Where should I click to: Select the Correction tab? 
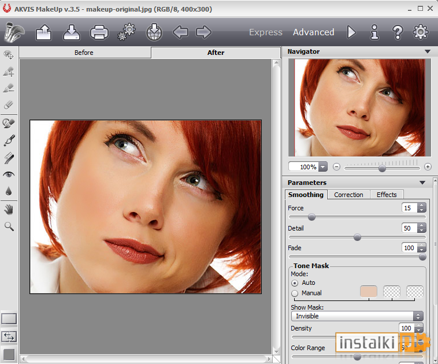tap(348, 195)
